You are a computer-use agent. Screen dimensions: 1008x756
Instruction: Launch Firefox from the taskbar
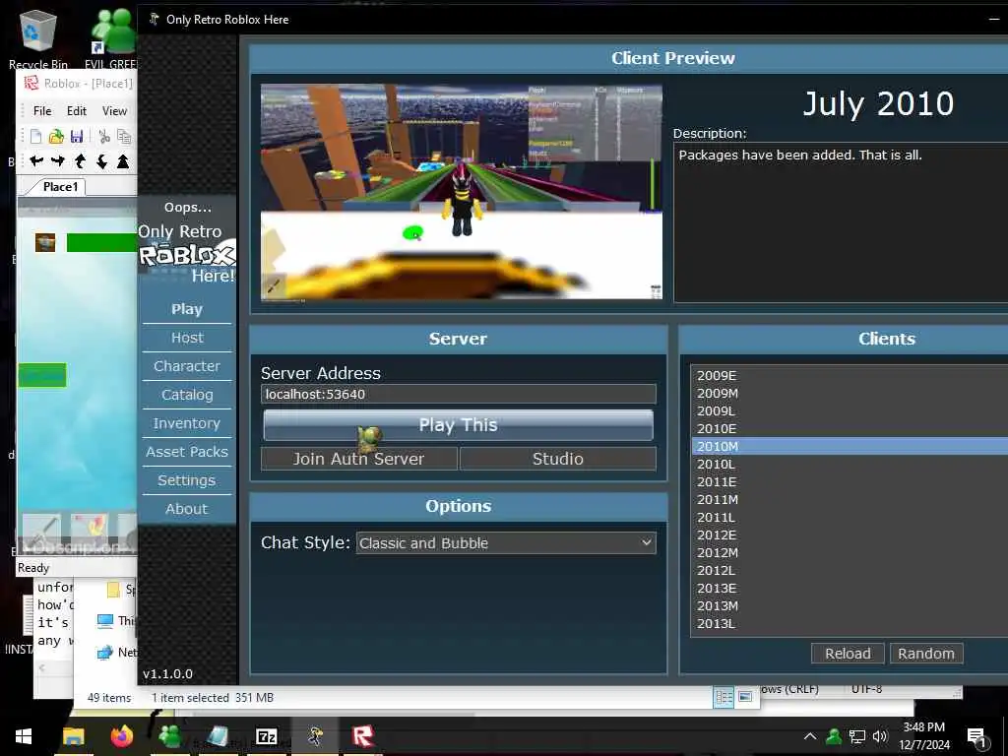point(121,736)
